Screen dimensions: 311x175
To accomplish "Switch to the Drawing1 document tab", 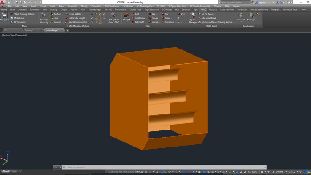I will point(29,30).
